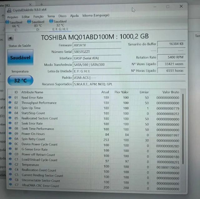Click the Pior Valor column header
Viewport: 200px width, 199px height.
point(122,92)
